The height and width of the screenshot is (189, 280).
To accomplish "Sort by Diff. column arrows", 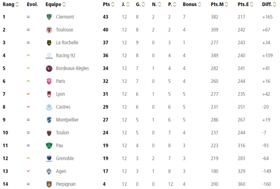I will tap(275, 4).
